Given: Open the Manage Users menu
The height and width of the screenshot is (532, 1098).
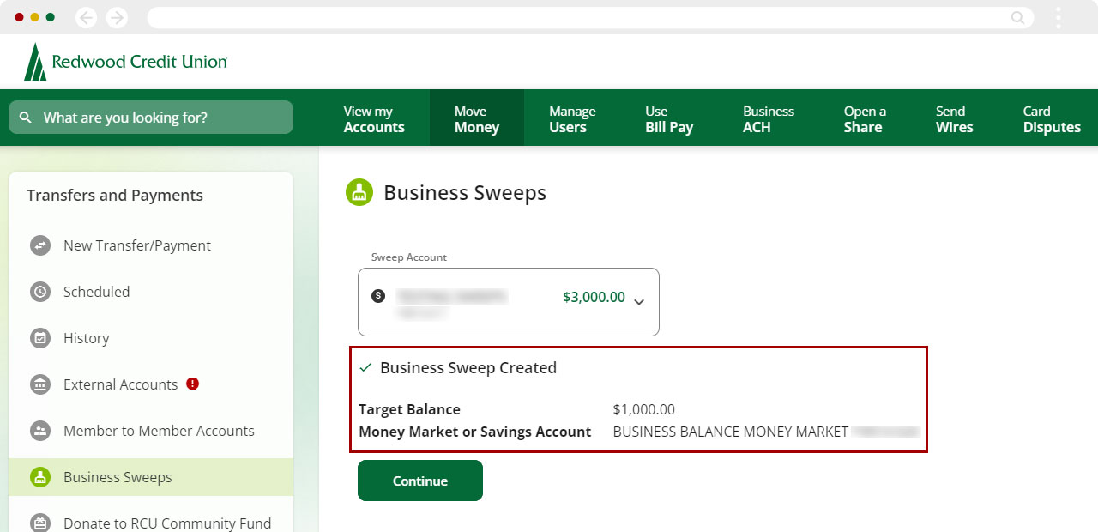Looking at the screenshot, I should point(572,118).
